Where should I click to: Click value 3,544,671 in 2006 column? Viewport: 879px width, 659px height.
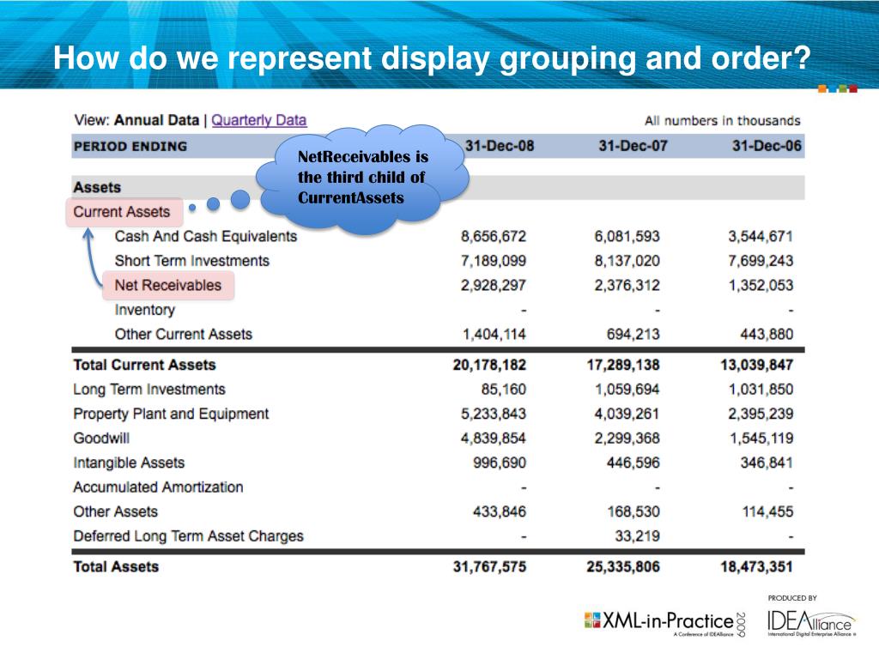click(761, 237)
